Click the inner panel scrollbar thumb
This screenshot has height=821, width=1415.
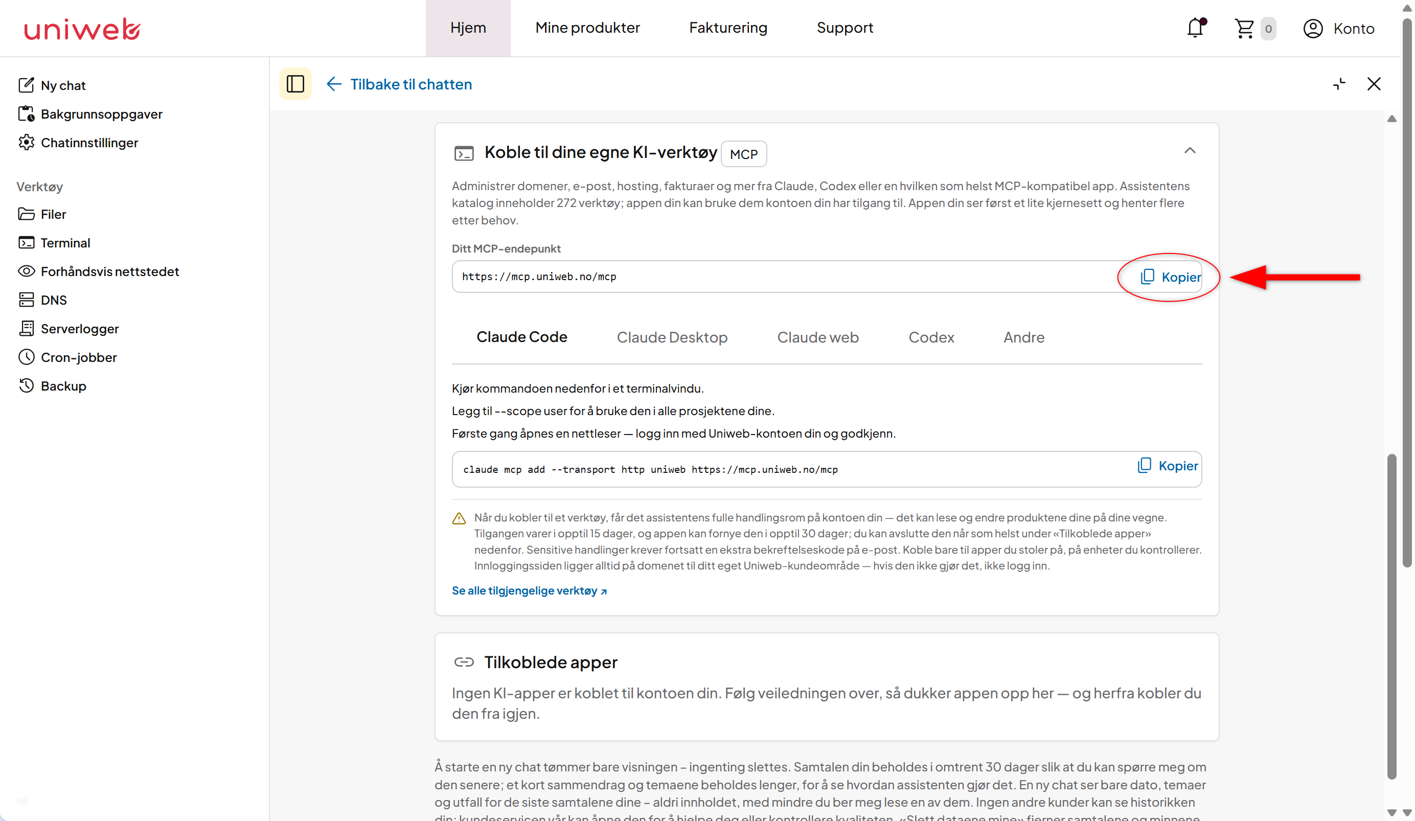click(1391, 617)
